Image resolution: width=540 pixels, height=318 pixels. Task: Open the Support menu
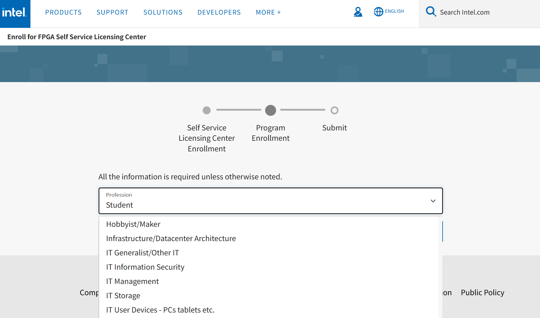tap(112, 12)
